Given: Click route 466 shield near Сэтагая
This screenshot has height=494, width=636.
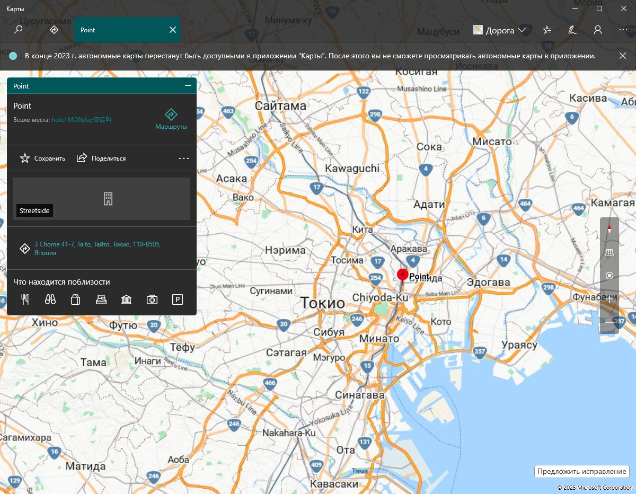Looking at the screenshot, I should pos(270,383).
